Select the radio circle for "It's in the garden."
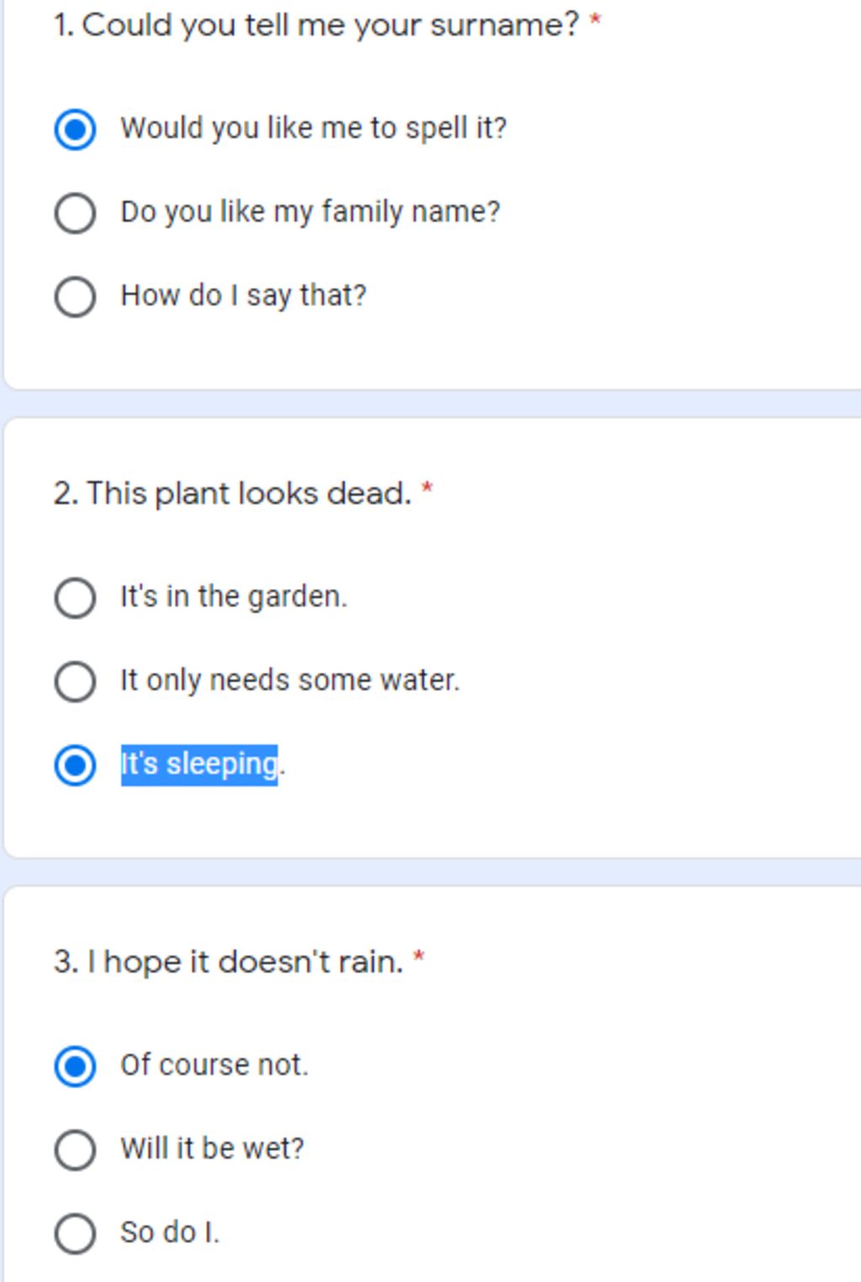Screen dimensions: 861x1282 [x=75, y=598]
